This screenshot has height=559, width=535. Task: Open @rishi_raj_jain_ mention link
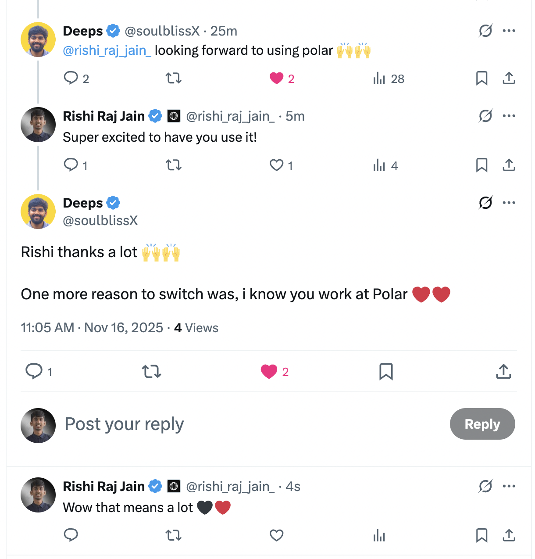click(x=107, y=50)
